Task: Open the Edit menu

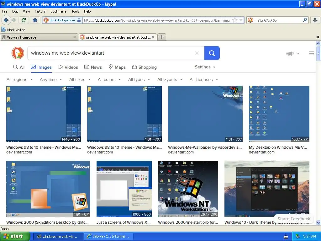Action: click(15, 11)
